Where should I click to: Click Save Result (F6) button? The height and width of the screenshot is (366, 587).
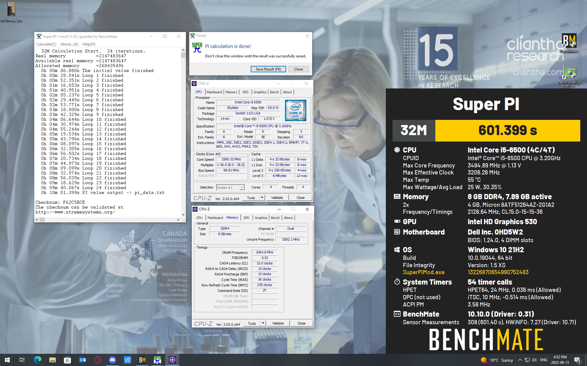pyautogui.click(x=268, y=69)
